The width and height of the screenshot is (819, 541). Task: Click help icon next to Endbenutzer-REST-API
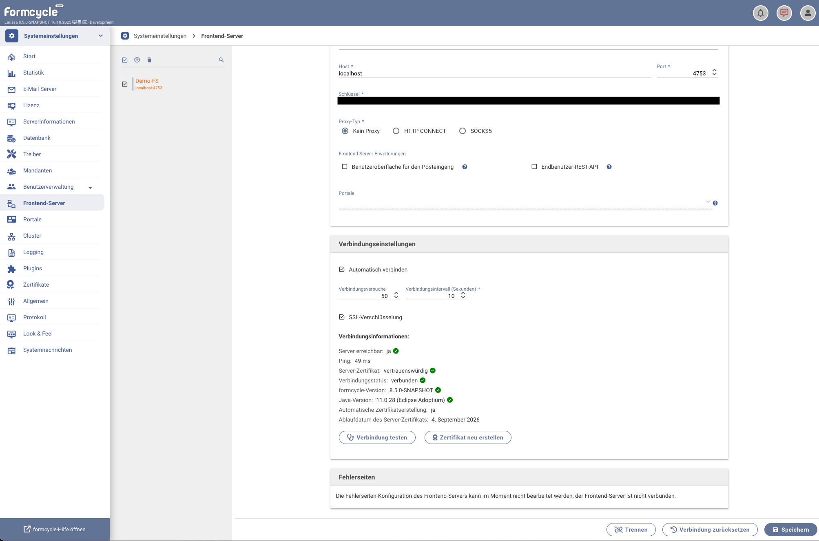[609, 167]
